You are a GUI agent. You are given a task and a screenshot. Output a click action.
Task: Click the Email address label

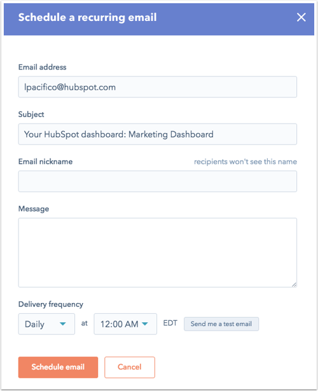pyautogui.click(x=43, y=67)
